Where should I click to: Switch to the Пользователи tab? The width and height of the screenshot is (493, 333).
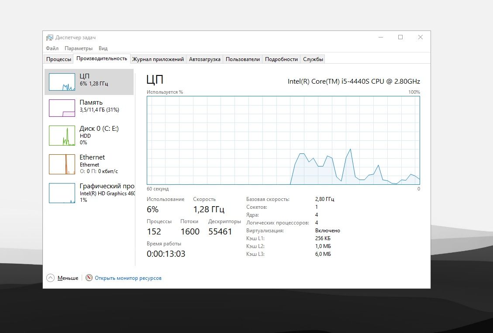243,59
